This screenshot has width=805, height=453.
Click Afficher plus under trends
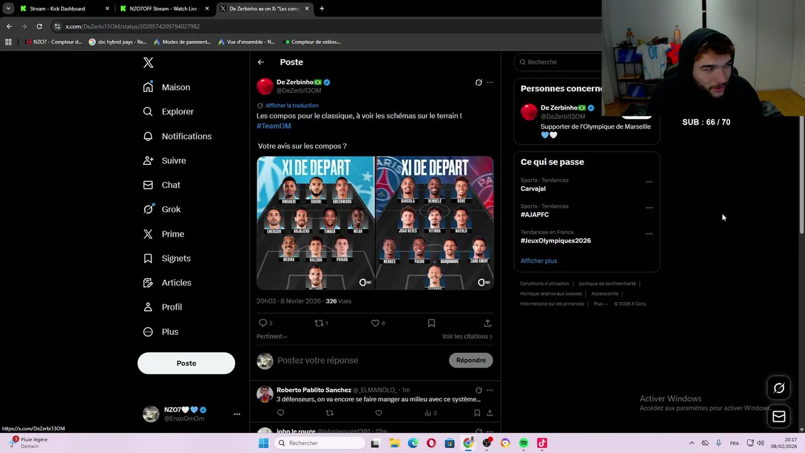point(539,260)
